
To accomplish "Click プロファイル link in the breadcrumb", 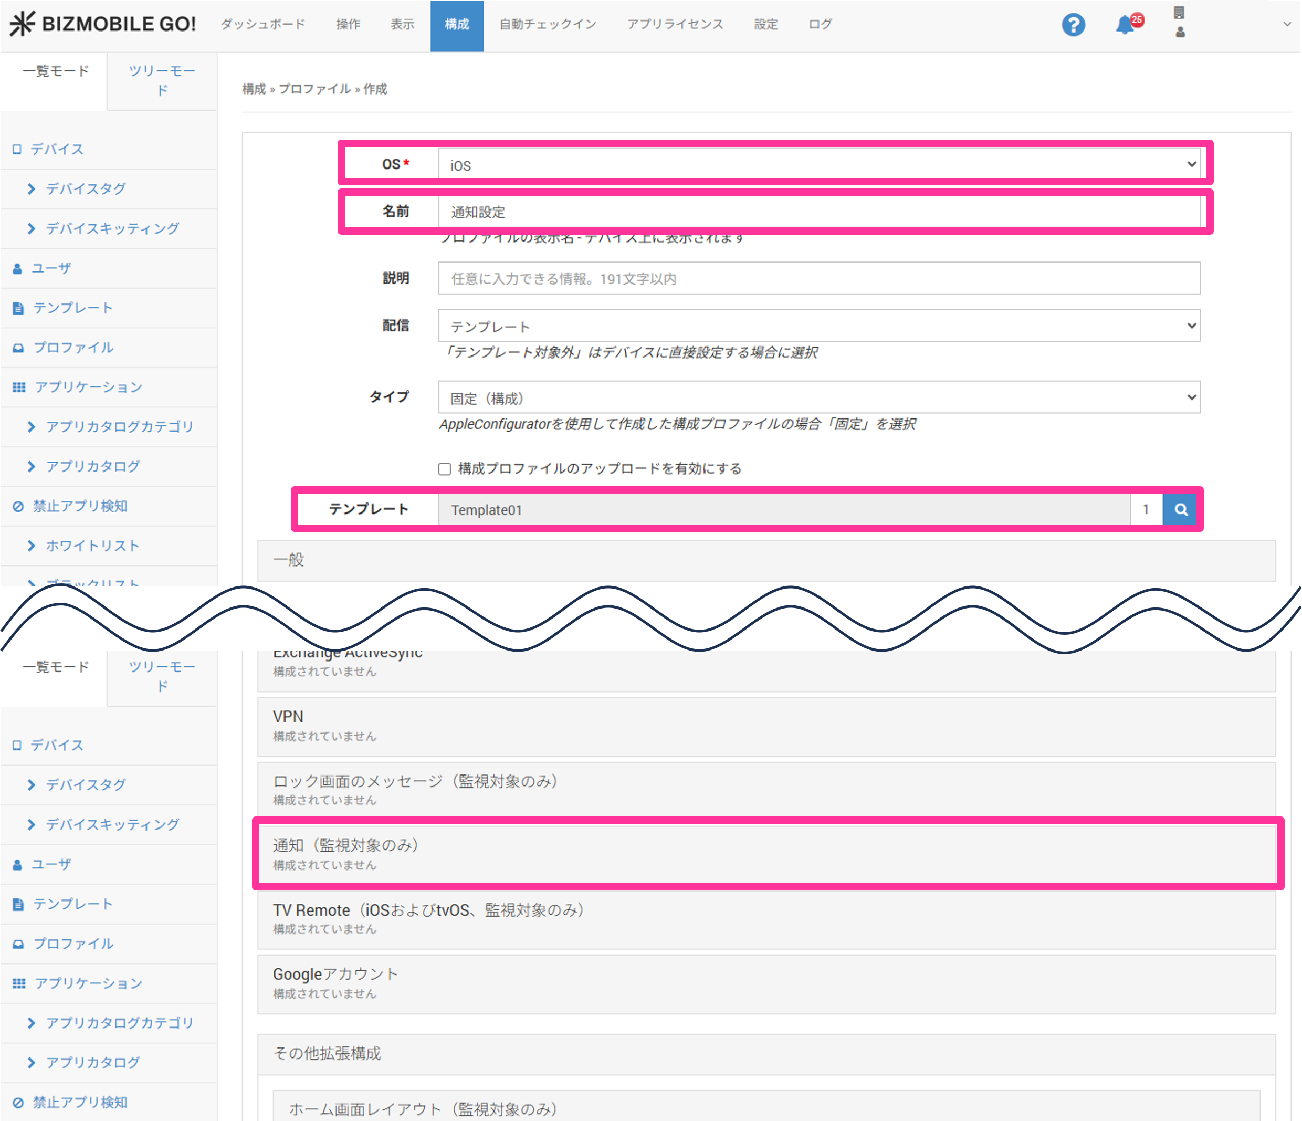I will tap(314, 89).
